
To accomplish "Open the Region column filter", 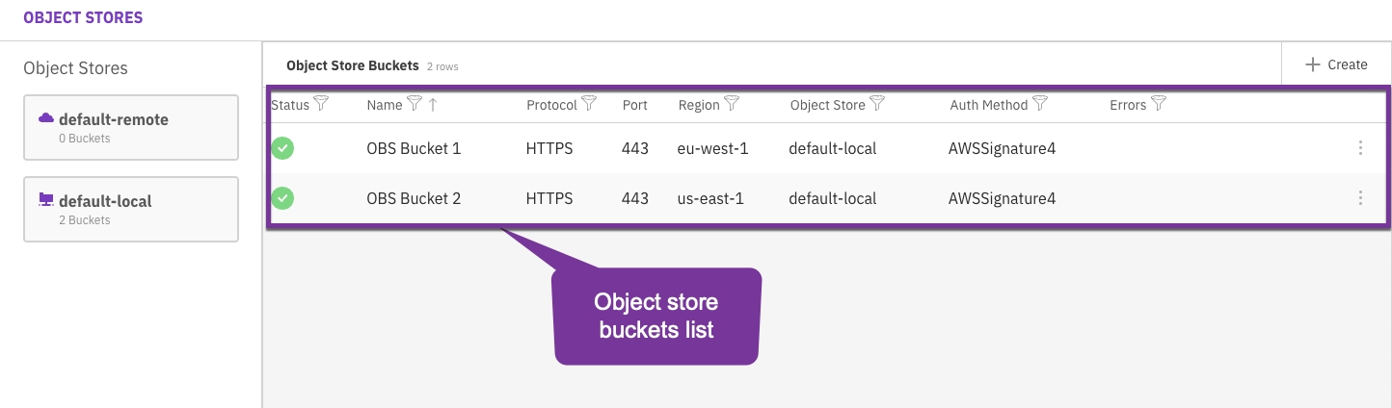I will 732,104.
